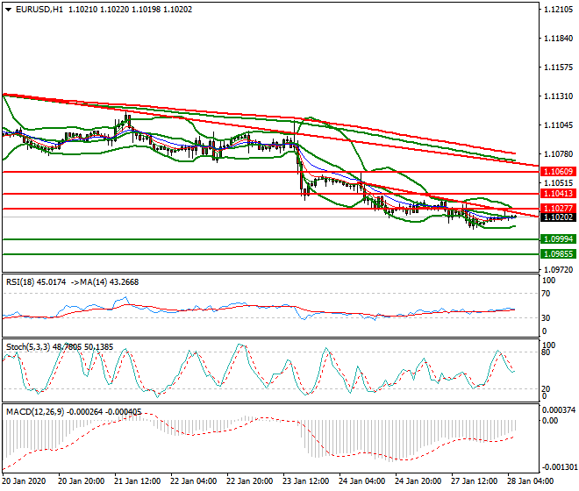Open the chart dropdown triangle beside EURUSD,H1
This screenshot has height=491, width=579.
(x=8, y=10)
